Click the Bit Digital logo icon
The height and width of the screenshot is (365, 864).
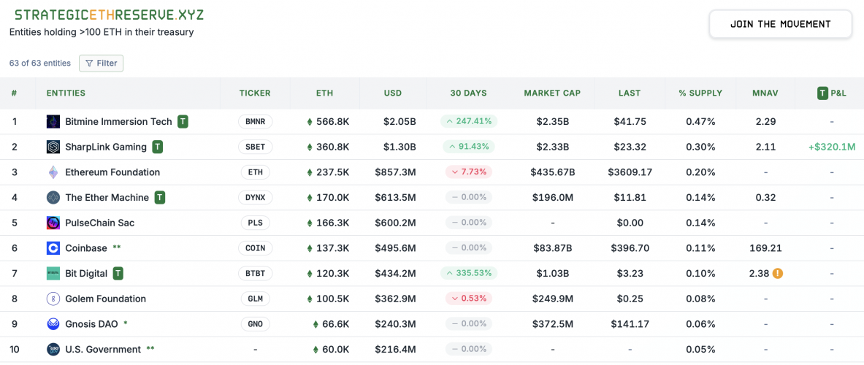53,274
